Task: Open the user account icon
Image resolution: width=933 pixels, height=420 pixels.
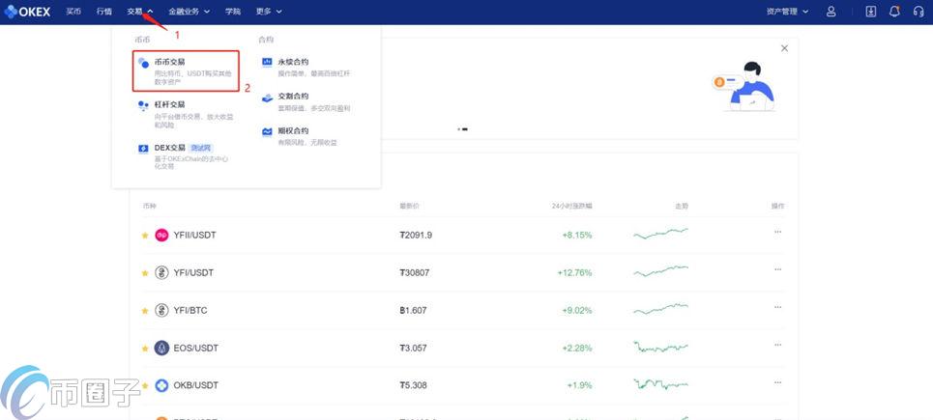Action: 831,12
